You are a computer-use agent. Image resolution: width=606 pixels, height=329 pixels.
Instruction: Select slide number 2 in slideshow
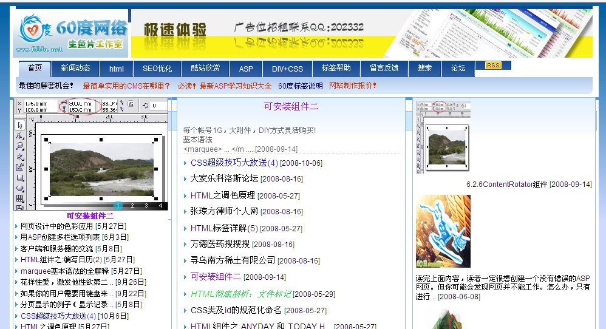pyautogui.click(x=132, y=205)
